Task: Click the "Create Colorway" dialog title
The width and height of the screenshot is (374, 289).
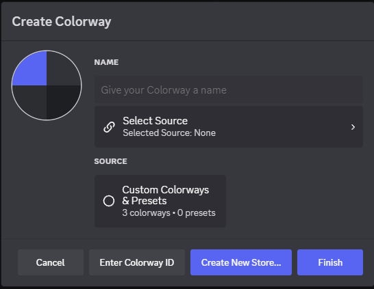Action: tap(62, 22)
